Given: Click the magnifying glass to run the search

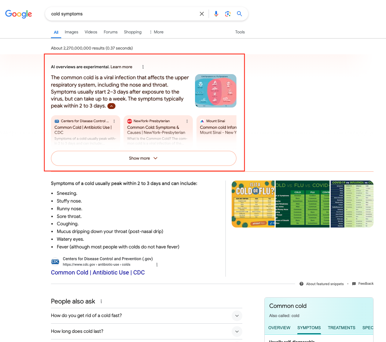Looking at the screenshot, I should [x=239, y=14].
